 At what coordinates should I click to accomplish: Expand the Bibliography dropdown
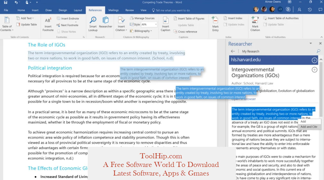141,31
